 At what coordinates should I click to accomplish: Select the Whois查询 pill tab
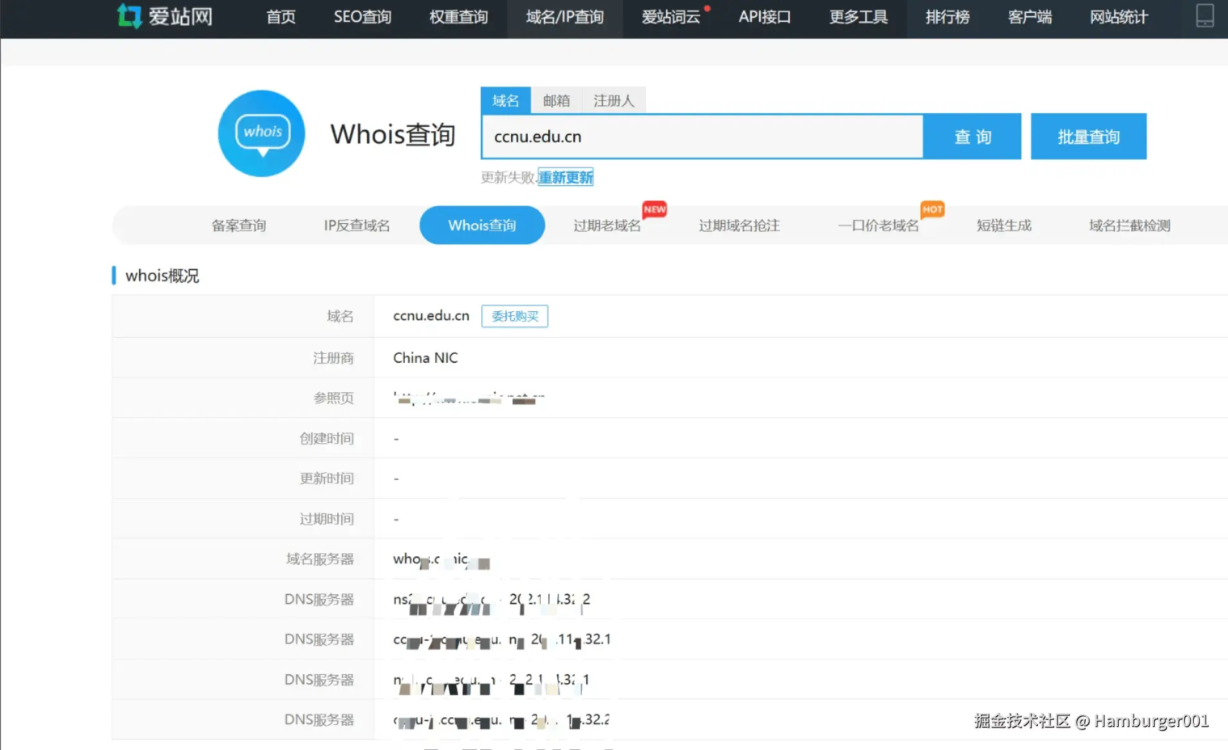(482, 225)
